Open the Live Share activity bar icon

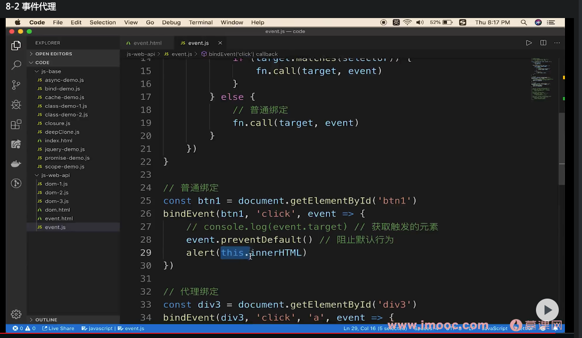16,144
